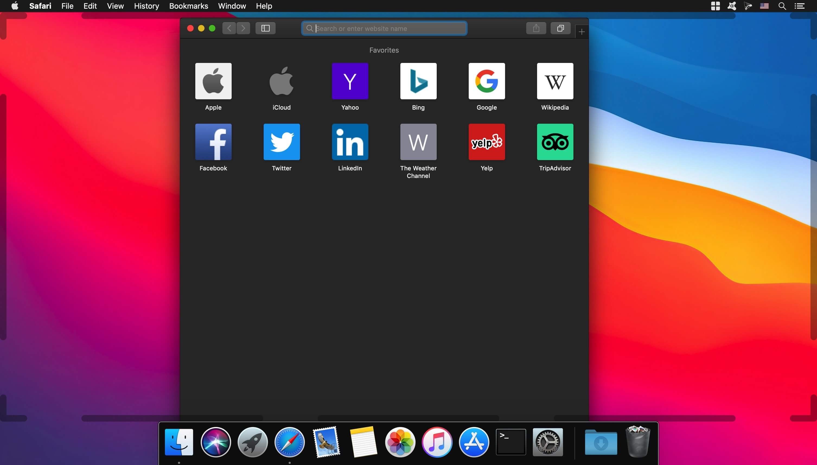Open the History menu
The image size is (817, 465).
146,6
